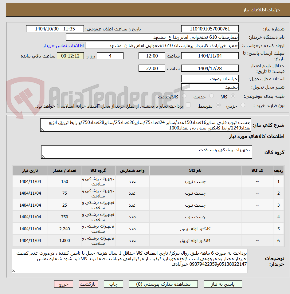The width and height of the screenshot is (290, 294).
Task: Click the response deadline date 1404/11/04 field
Action: [x=210, y=56]
